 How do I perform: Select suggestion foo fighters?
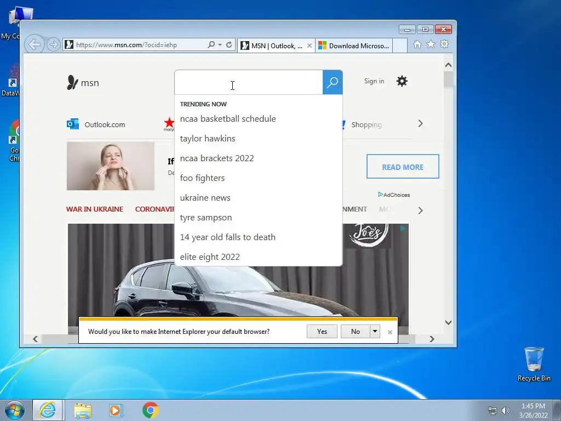click(x=202, y=178)
